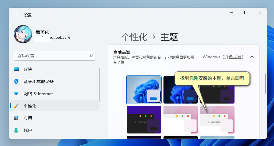Viewport: 274px width, 146px height.
Task: Maximize the Settings window
Action: (246, 13)
